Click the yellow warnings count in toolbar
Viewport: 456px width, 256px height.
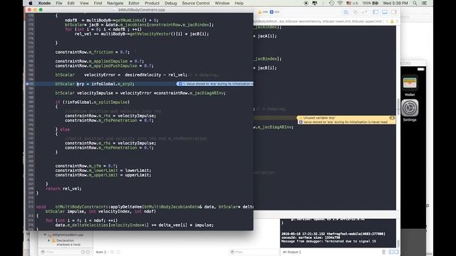point(263,12)
